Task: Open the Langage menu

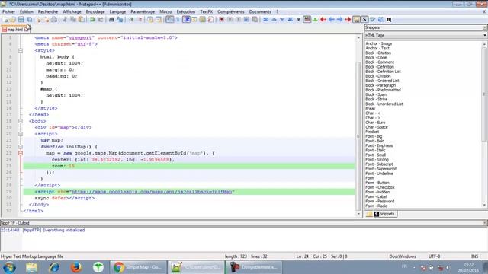Action: [x=117, y=12]
